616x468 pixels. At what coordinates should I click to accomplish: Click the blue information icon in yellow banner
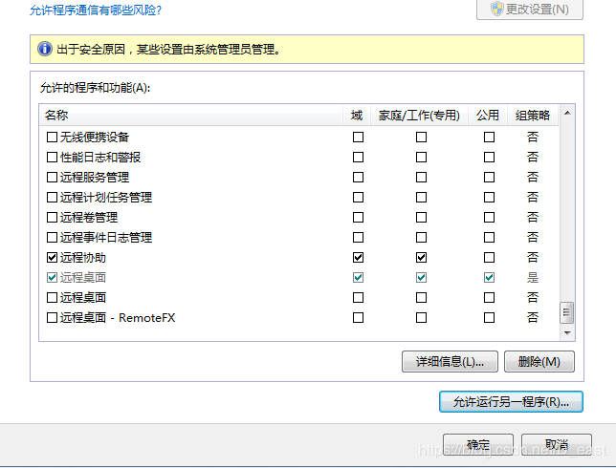point(45,49)
